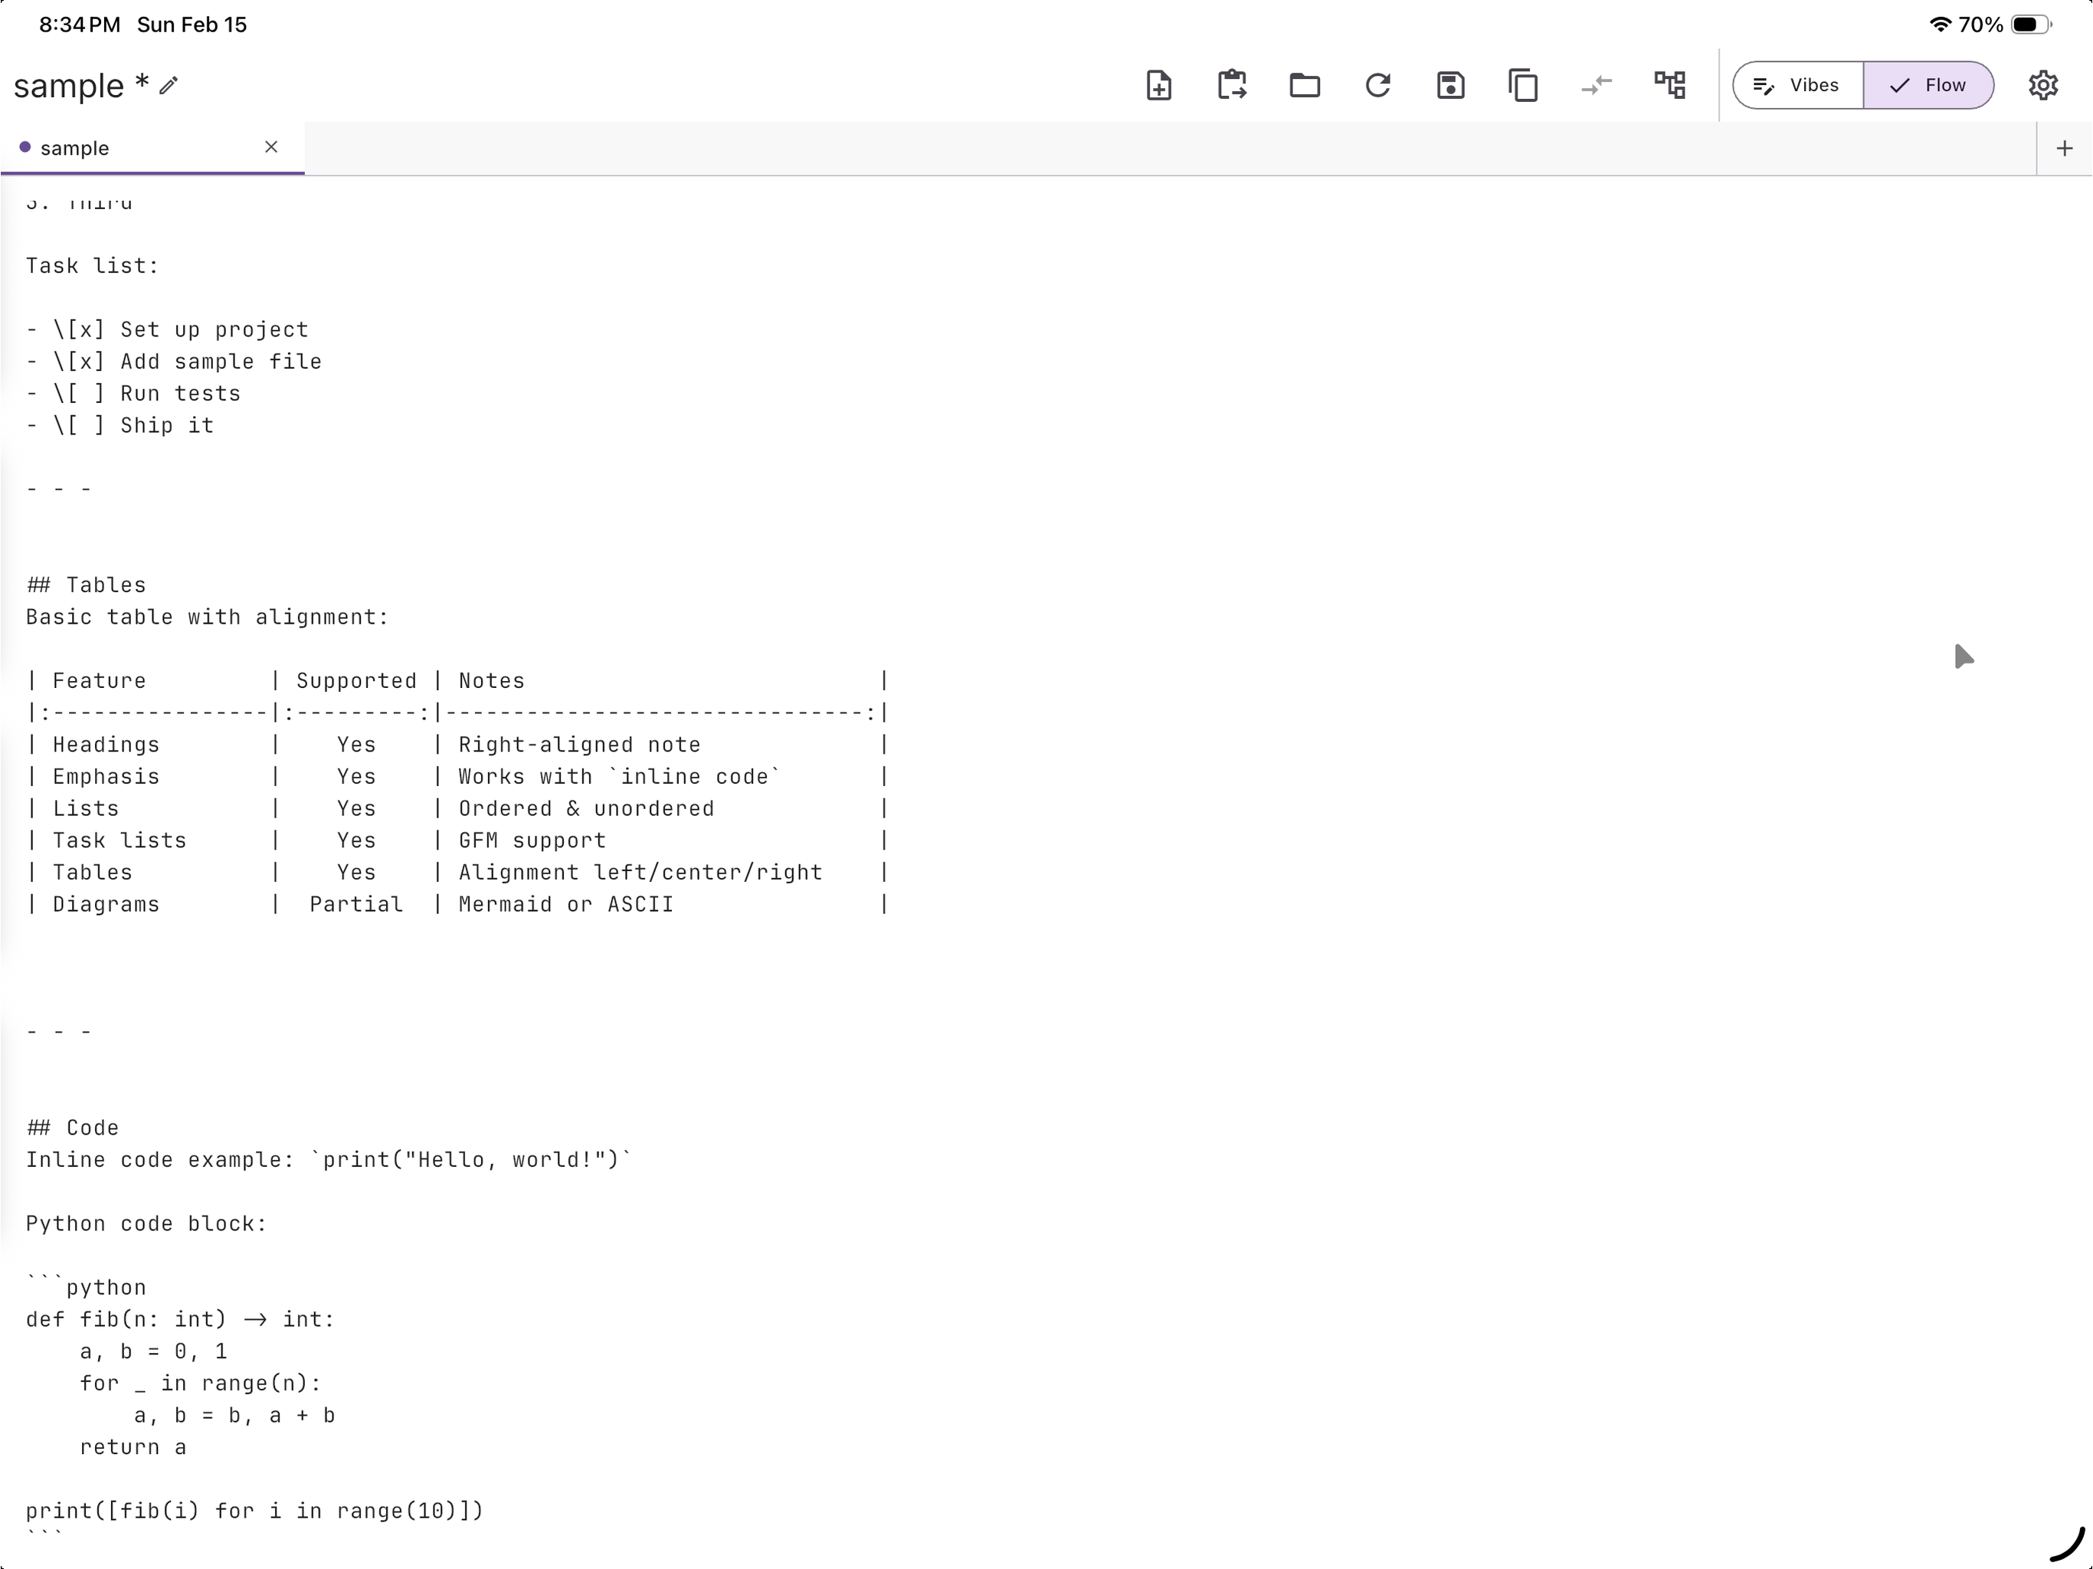Screen dimensions: 2093x1569
Task: Click the 'Inline code example:' line
Action: (x=329, y=1160)
